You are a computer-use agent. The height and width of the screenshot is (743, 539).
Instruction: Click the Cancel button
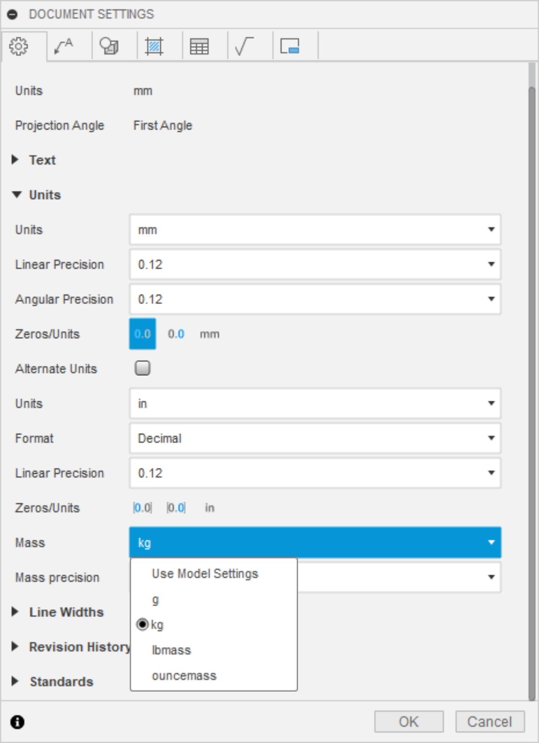click(x=489, y=722)
